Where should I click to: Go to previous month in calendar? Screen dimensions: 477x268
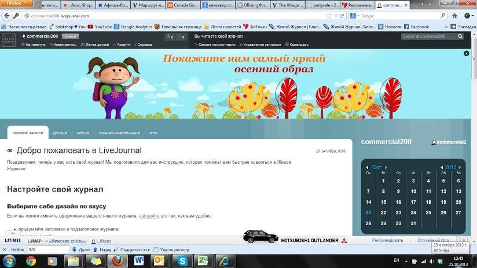coord(368,167)
